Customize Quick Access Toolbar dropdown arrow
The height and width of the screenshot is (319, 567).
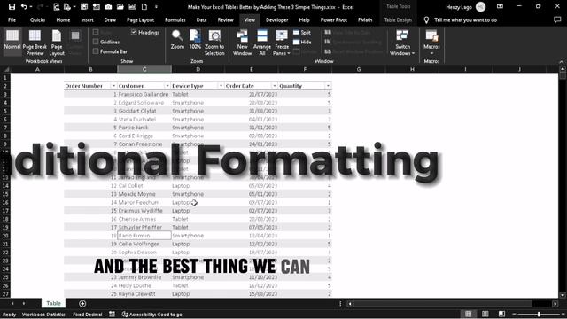tap(156, 6)
